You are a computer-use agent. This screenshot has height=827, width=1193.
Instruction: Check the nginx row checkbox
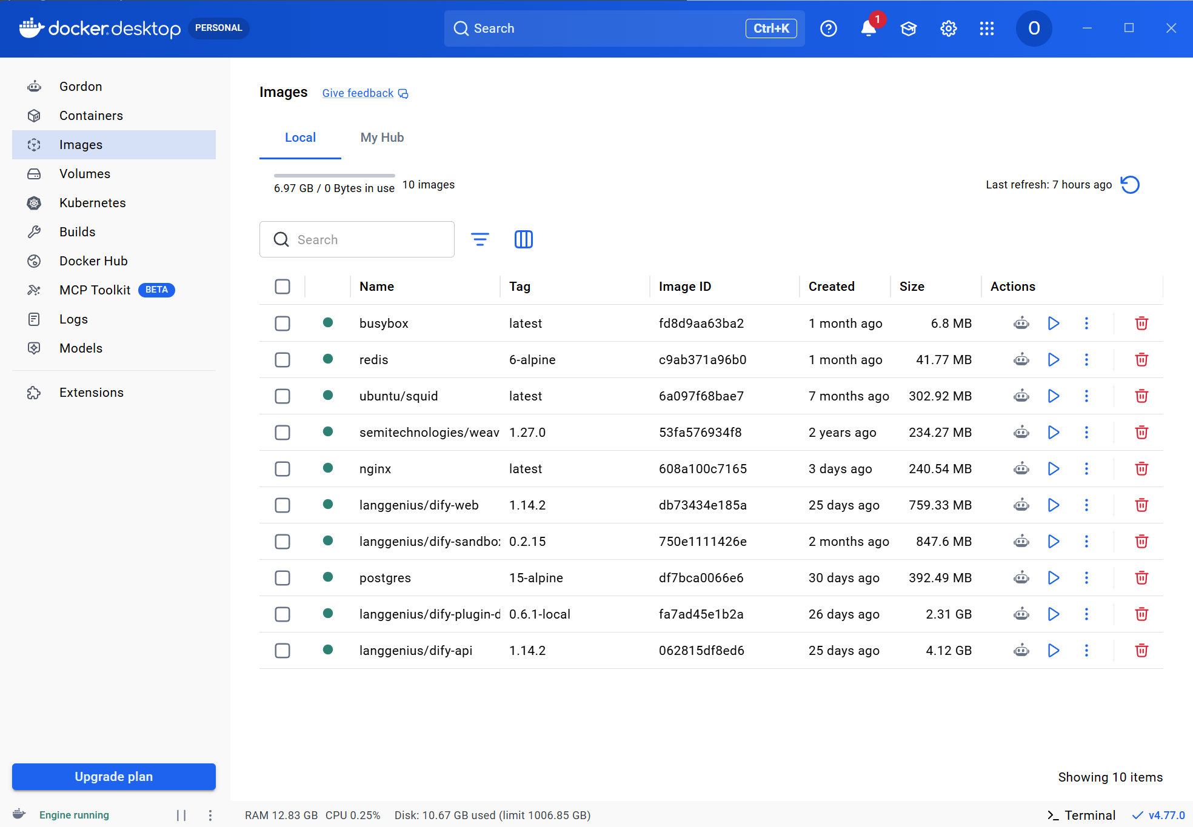tap(282, 468)
